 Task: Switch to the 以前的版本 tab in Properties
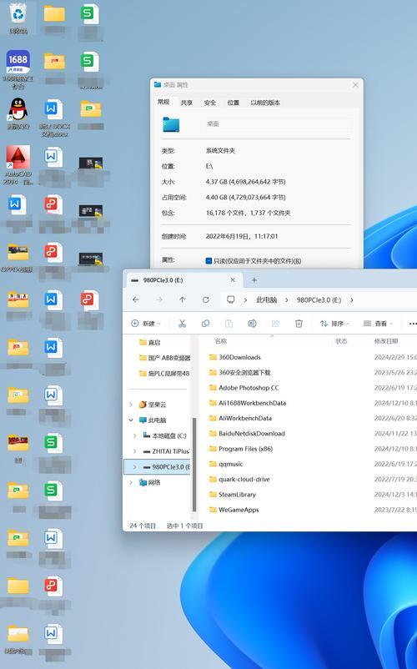click(x=265, y=103)
